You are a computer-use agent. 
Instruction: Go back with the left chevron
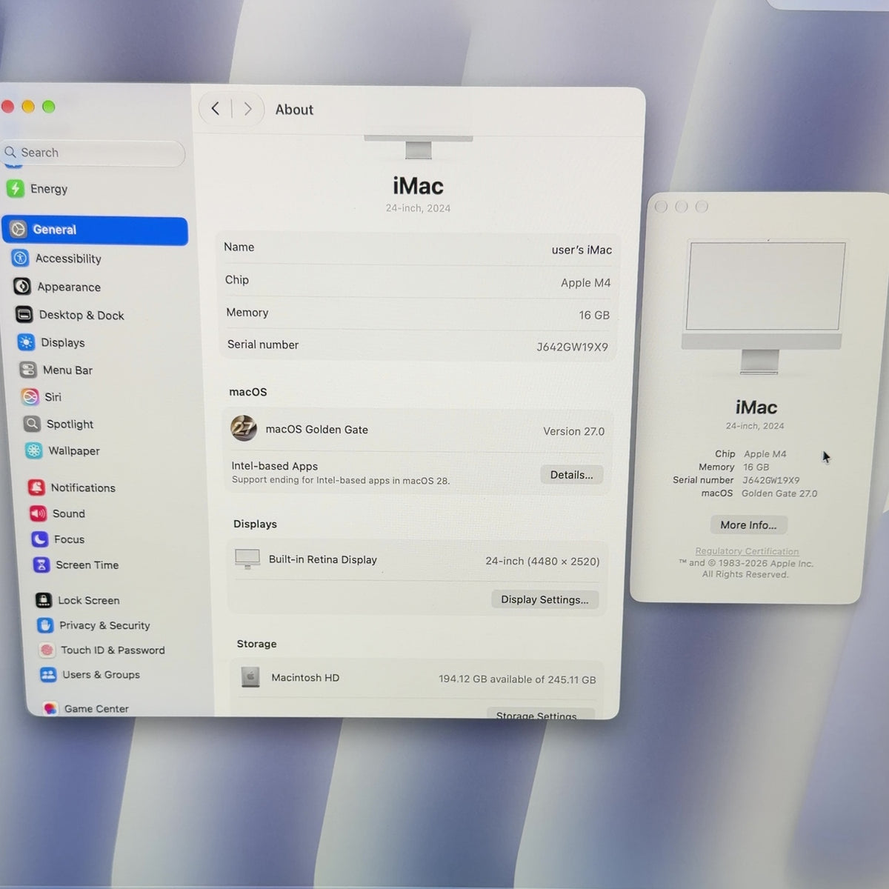pyautogui.click(x=215, y=109)
